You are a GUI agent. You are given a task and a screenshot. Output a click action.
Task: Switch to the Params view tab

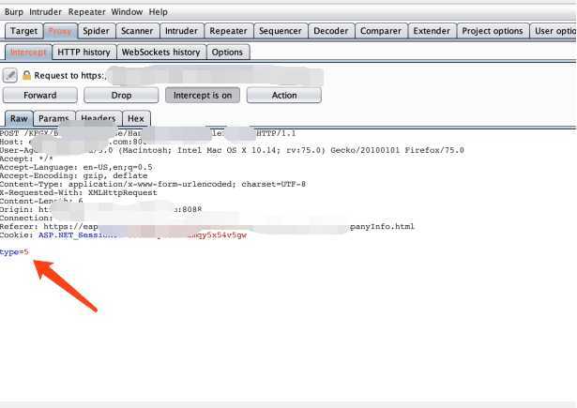(53, 118)
